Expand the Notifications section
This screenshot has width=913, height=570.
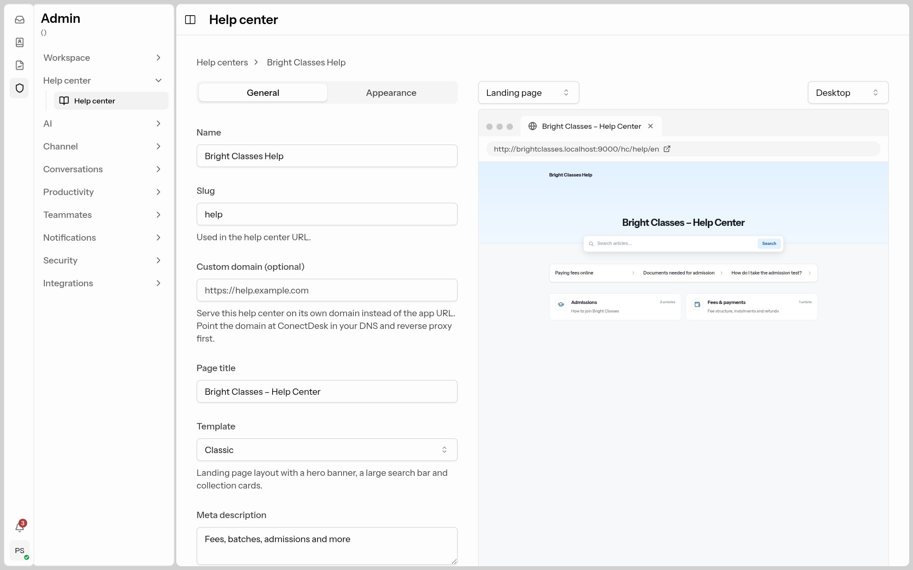click(103, 238)
